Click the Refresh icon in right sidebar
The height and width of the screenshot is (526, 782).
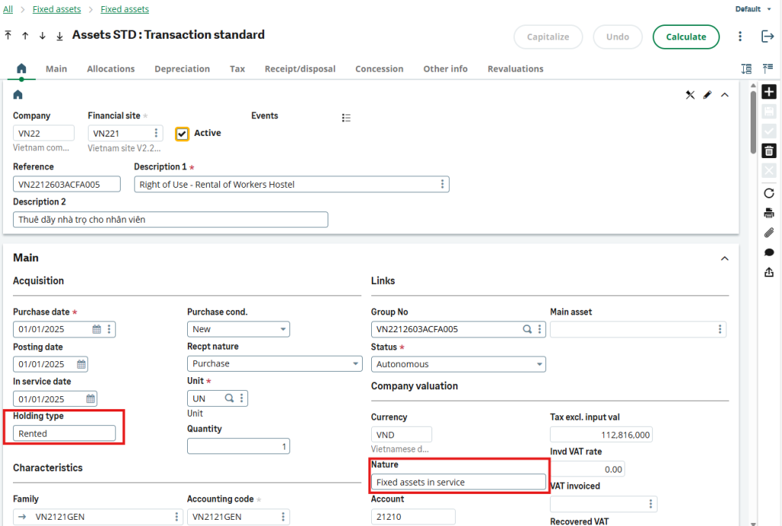769,193
